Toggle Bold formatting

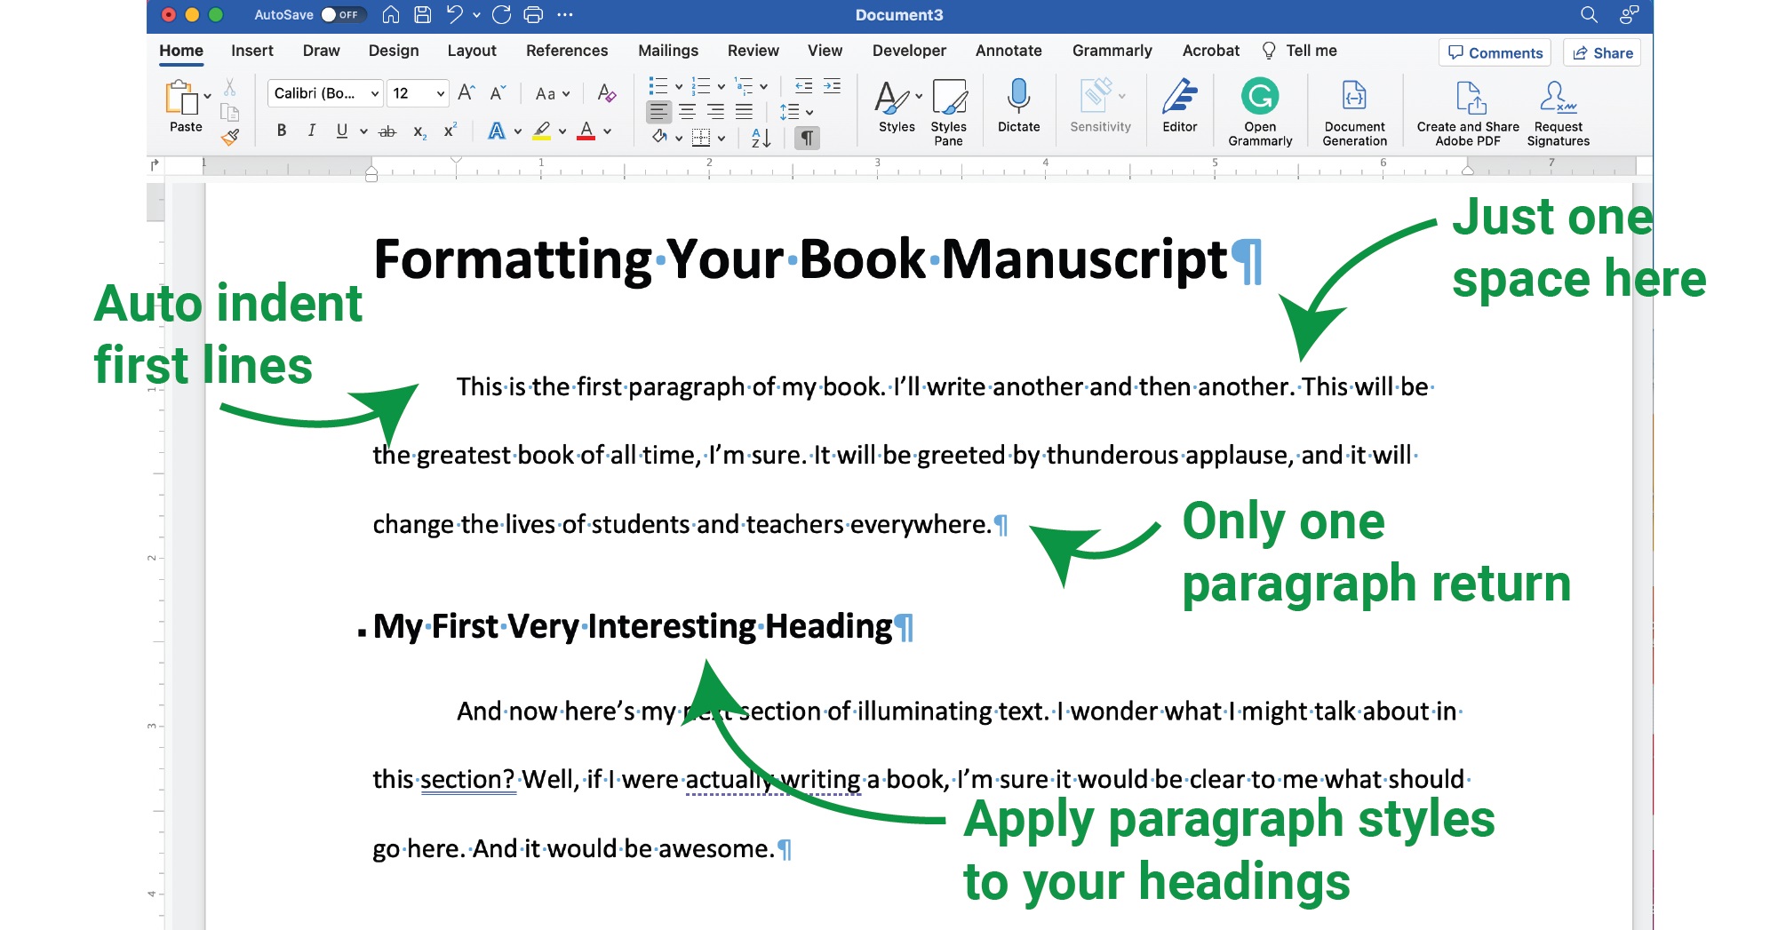282,131
